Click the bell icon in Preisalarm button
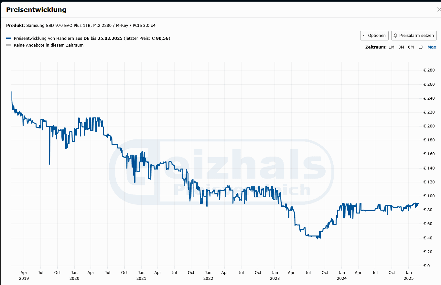This screenshot has width=441, height=285. (395, 36)
